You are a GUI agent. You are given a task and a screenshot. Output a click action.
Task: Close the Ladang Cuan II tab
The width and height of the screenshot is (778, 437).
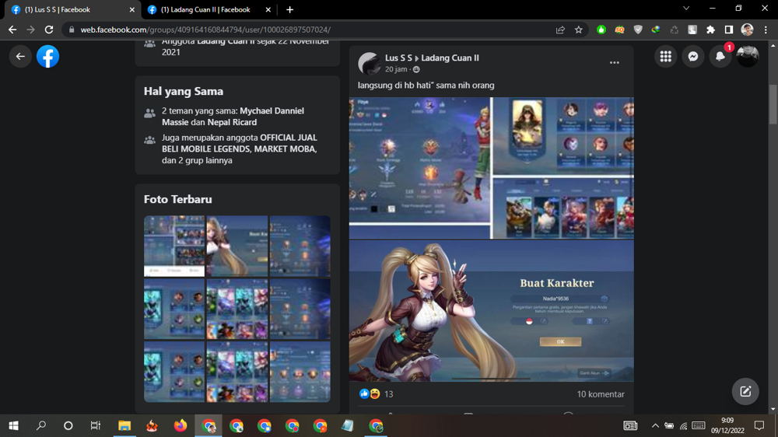(268, 9)
